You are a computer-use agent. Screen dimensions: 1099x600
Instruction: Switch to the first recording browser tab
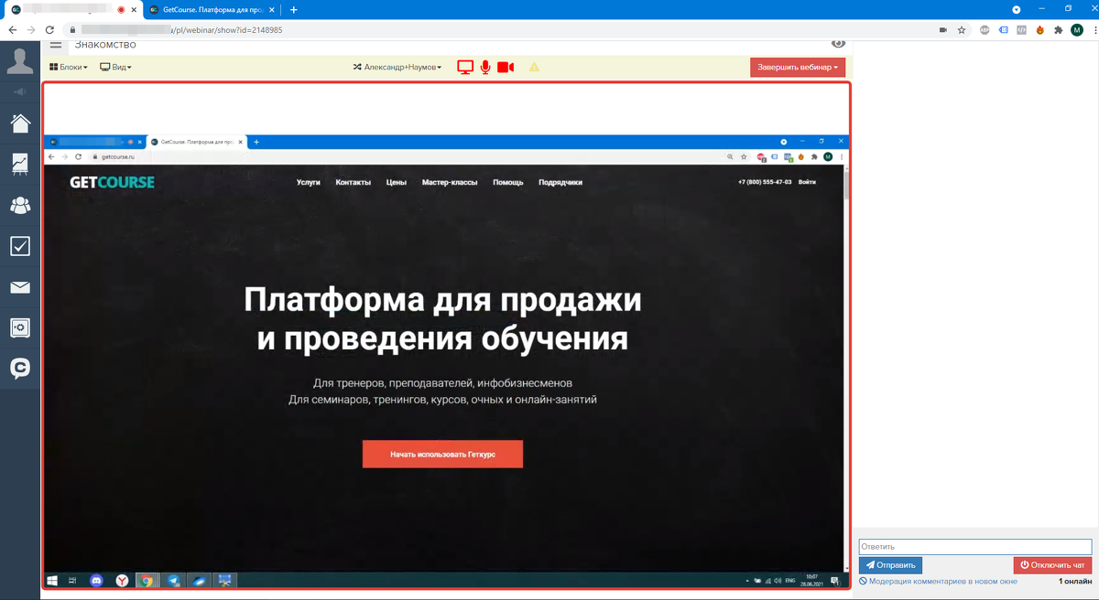72,10
